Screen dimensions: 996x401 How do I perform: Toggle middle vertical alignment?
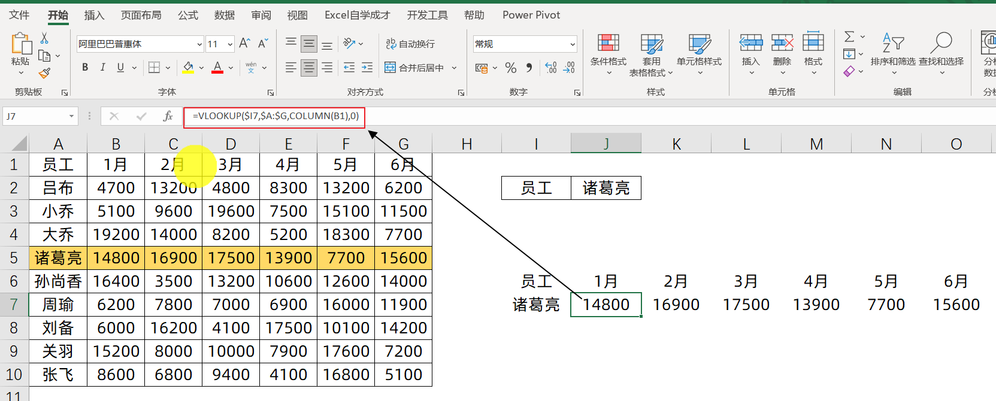click(309, 43)
